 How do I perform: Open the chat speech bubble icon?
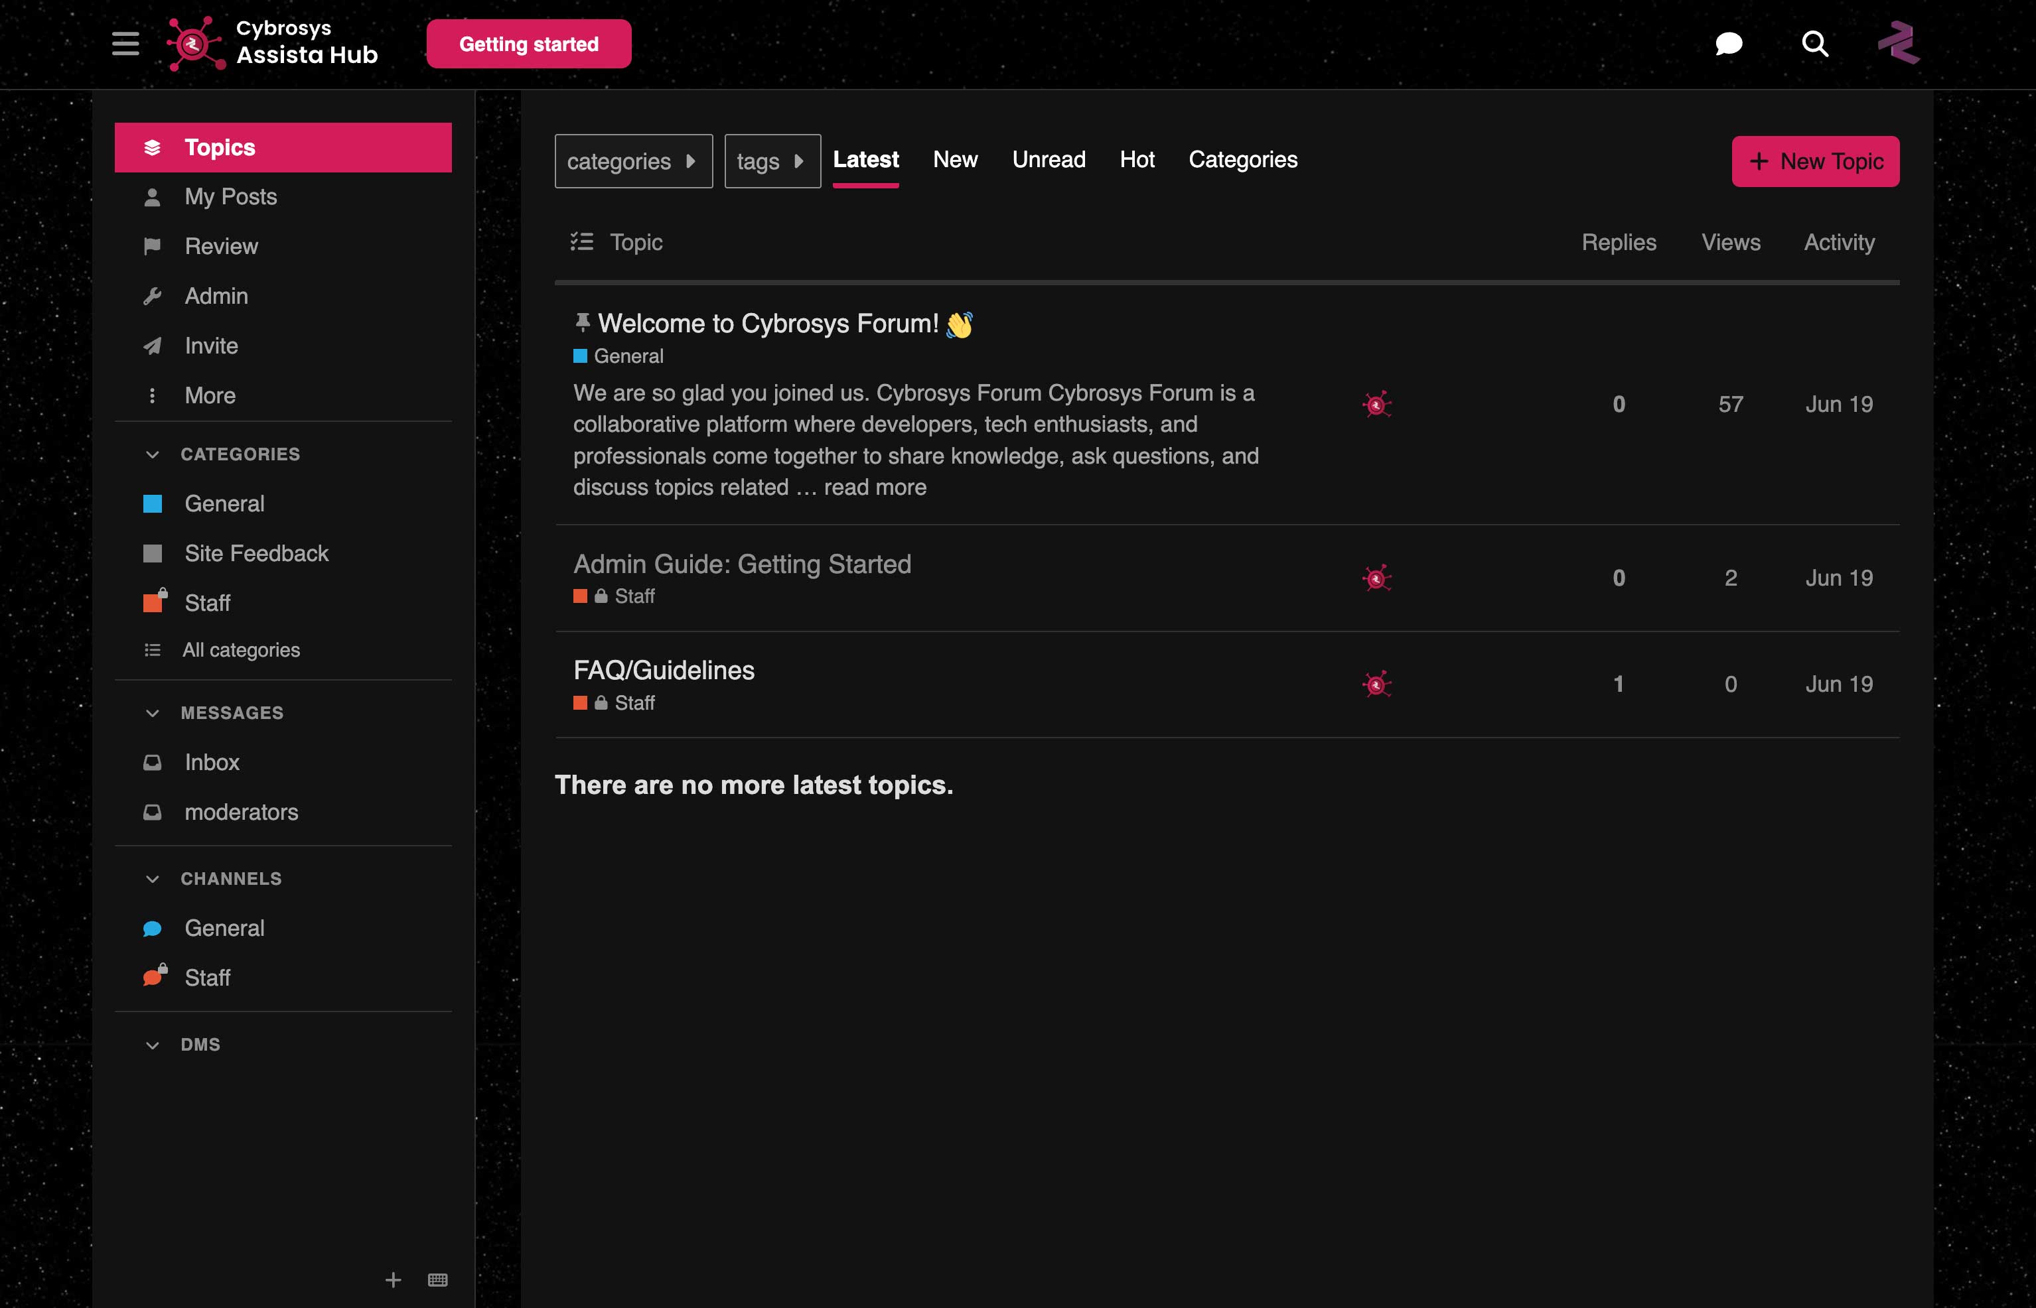tap(1728, 43)
